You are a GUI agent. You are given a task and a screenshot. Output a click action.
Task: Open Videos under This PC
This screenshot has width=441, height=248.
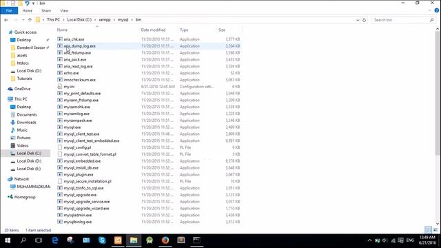[23, 145]
